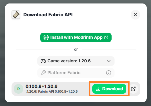Open the Game version 1.20.6 dropdown
The image size is (151, 106).
pyautogui.click(x=76, y=61)
